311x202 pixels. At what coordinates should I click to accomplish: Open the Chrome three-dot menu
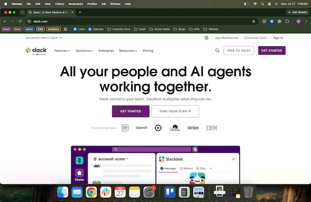(x=306, y=21)
